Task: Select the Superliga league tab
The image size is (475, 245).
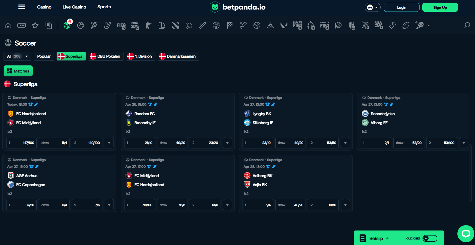Action: [71, 56]
